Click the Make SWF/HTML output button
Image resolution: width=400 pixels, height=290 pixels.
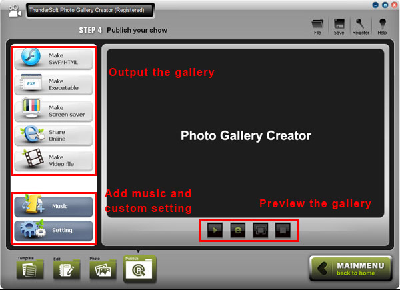coord(54,59)
